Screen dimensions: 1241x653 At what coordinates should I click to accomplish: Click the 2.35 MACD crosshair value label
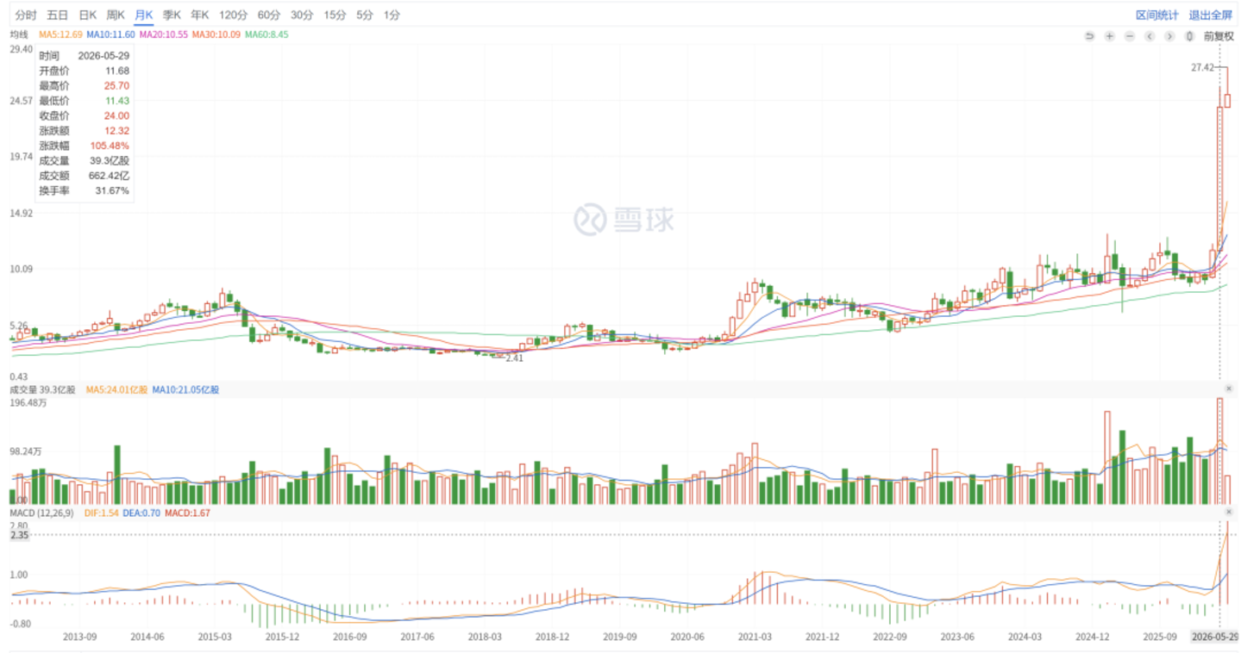click(x=19, y=535)
